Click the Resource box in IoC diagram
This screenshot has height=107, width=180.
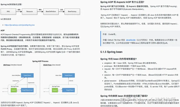coord(29,11)
